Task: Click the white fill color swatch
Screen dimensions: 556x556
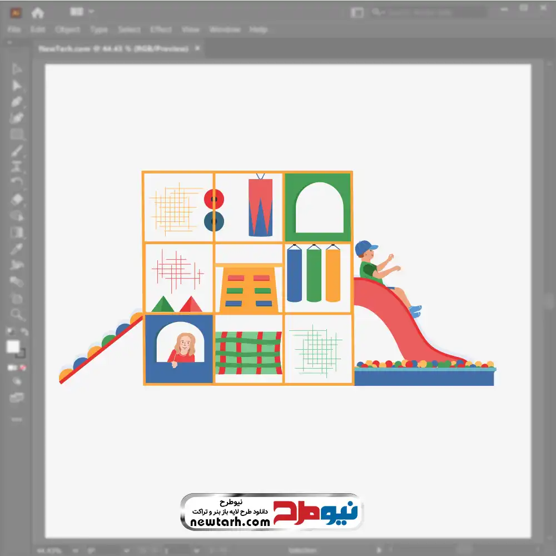Action: (13, 347)
